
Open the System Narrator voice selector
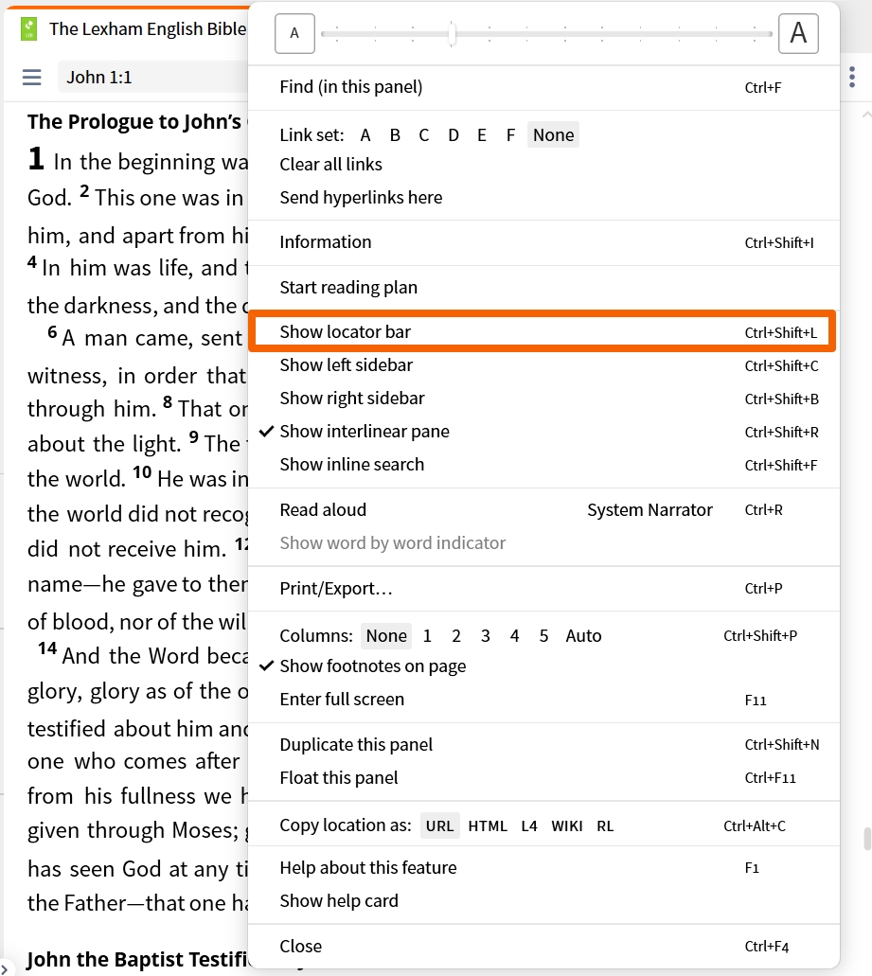coord(650,510)
